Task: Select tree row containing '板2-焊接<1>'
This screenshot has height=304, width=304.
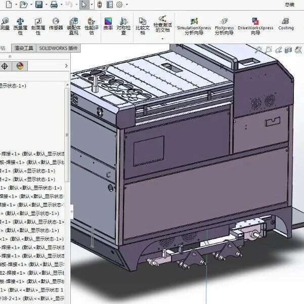Action: coord(32,273)
